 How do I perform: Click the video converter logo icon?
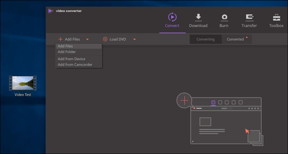(x=50, y=11)
